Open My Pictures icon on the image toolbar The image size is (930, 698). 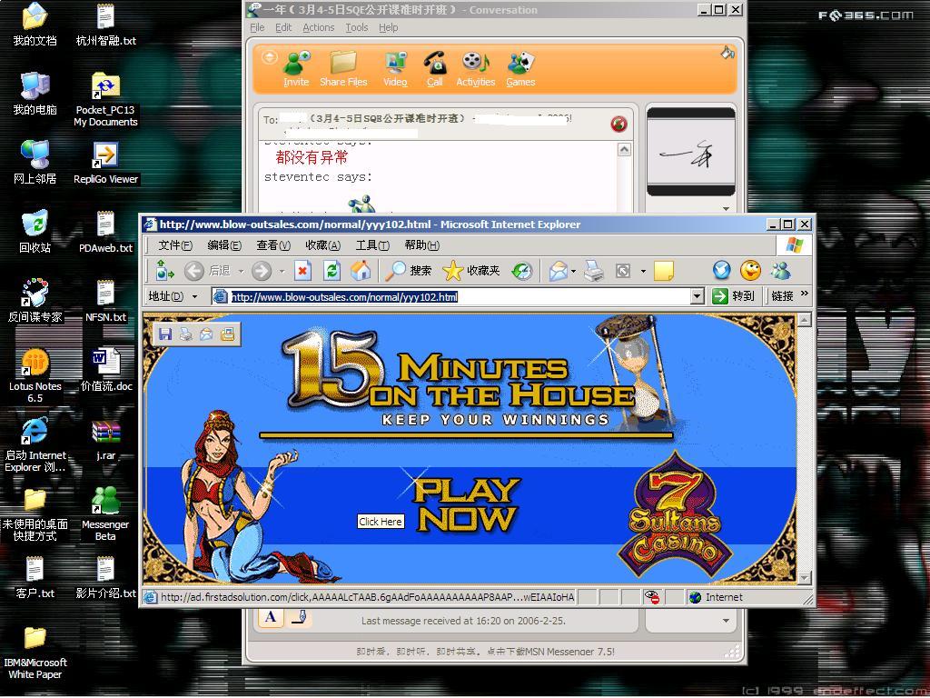[x=227, y=334]
